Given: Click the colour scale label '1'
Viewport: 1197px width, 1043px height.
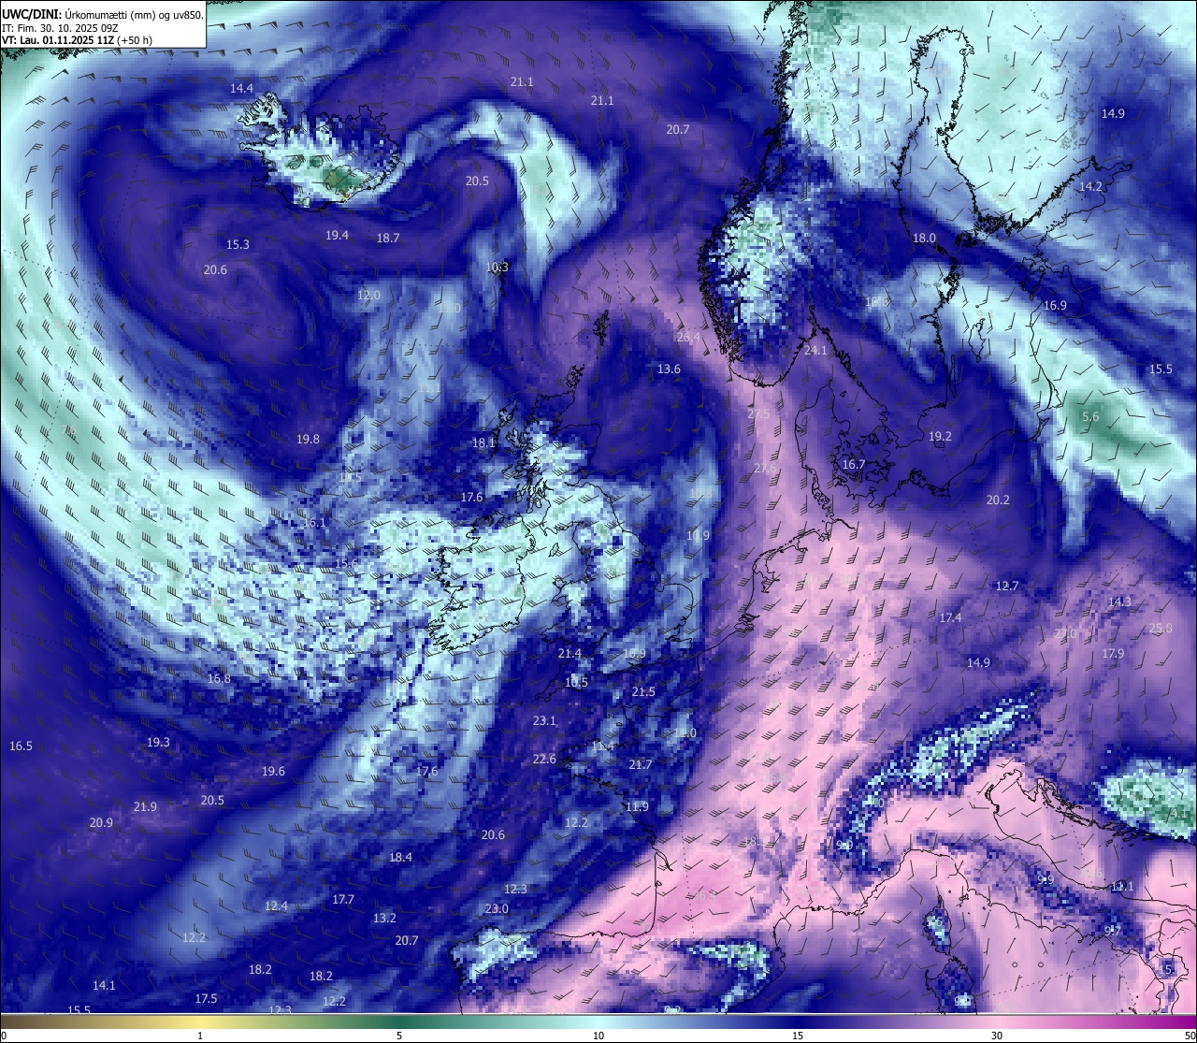Looking at the screenshot, I should click(x=200, y=1036).
